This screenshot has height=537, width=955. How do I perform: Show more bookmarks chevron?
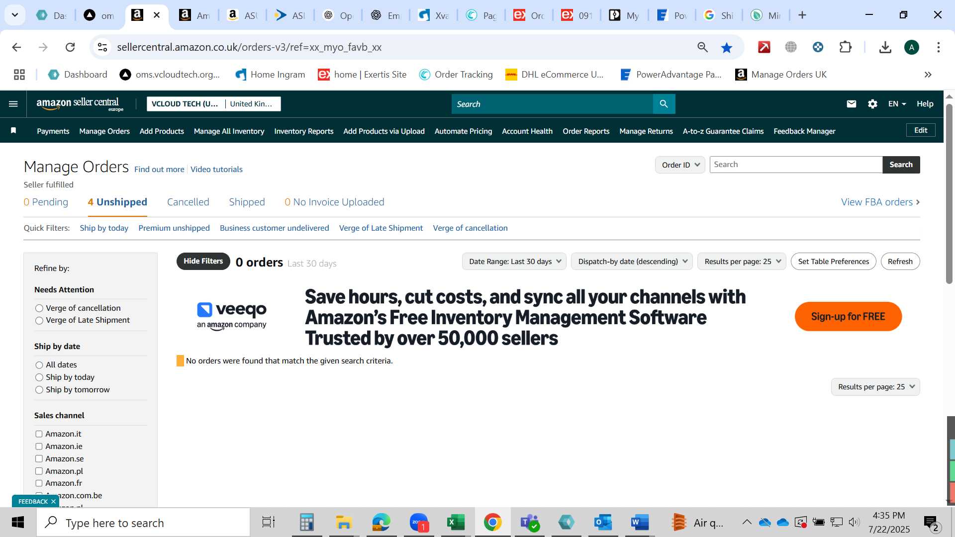click(x=928, y=75)
